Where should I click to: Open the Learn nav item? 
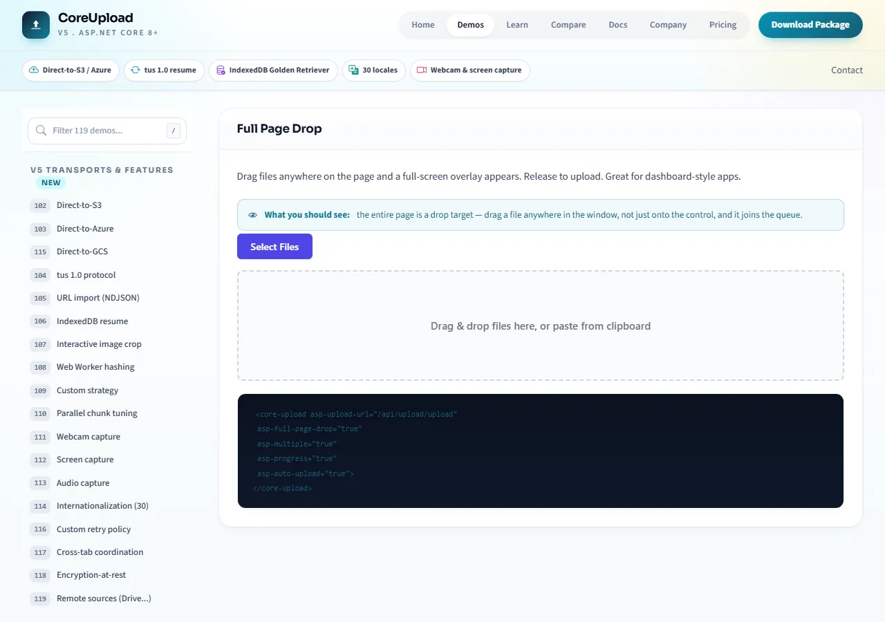tap(517, 25)
